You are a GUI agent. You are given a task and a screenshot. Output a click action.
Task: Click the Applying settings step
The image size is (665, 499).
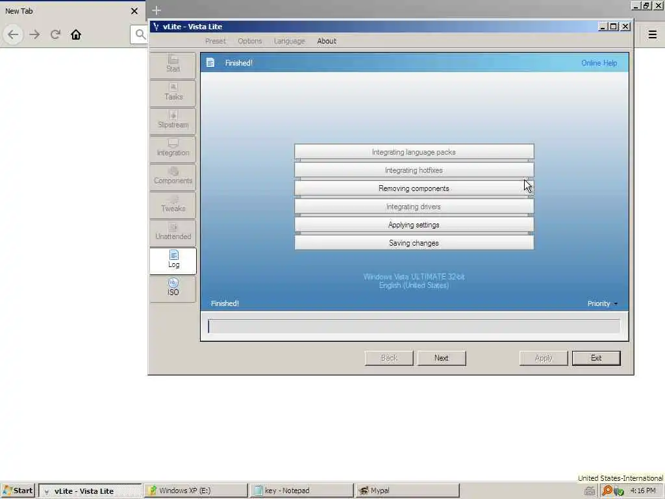(414, 225)
